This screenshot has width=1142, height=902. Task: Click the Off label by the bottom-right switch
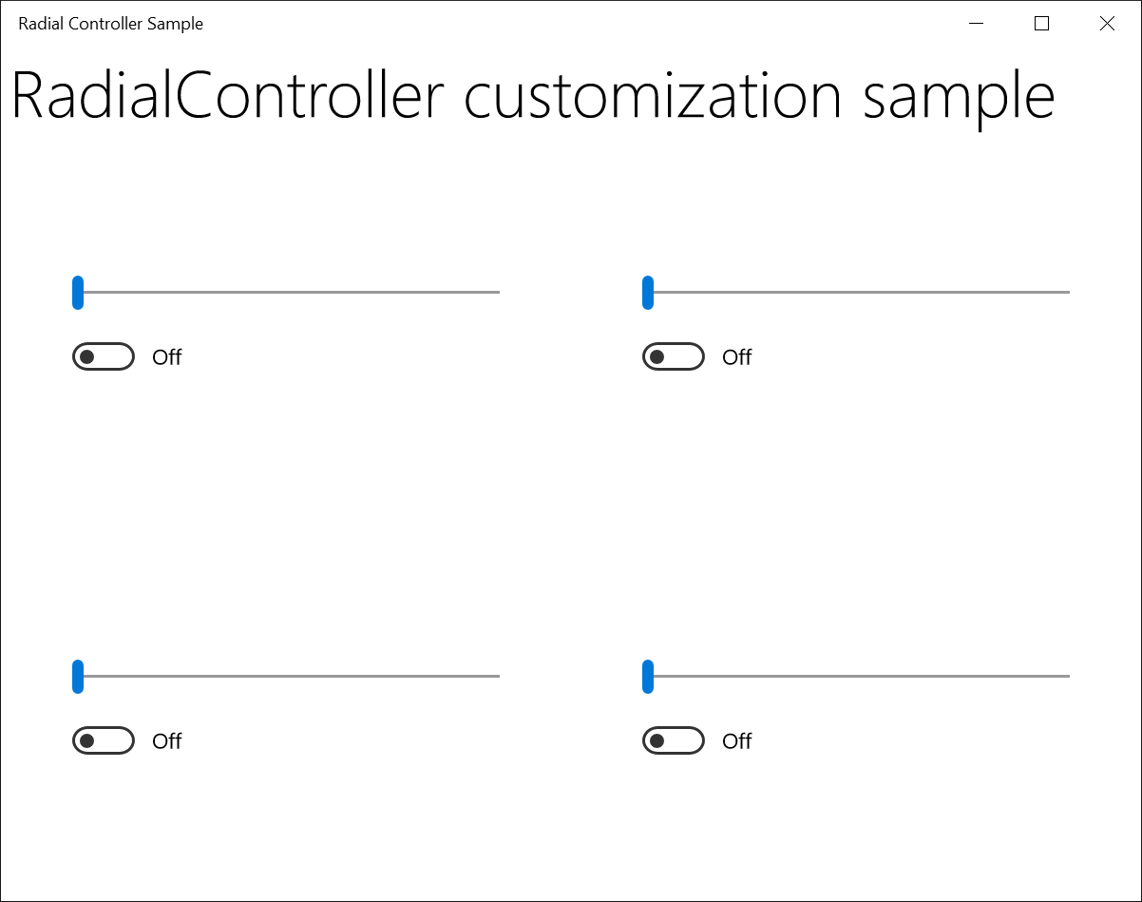pyautogui.click(x=738, y=740)
